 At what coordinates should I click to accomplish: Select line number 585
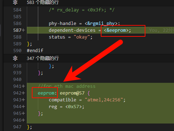[x=18, y=17]
